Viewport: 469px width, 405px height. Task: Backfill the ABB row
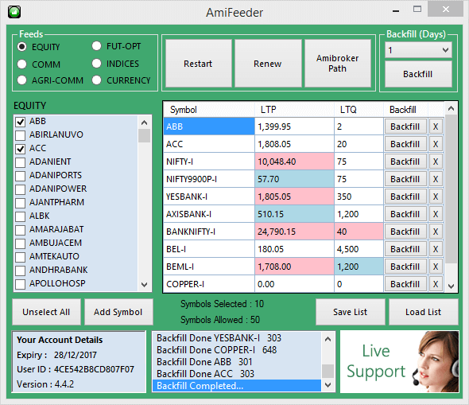pos(405,127)
